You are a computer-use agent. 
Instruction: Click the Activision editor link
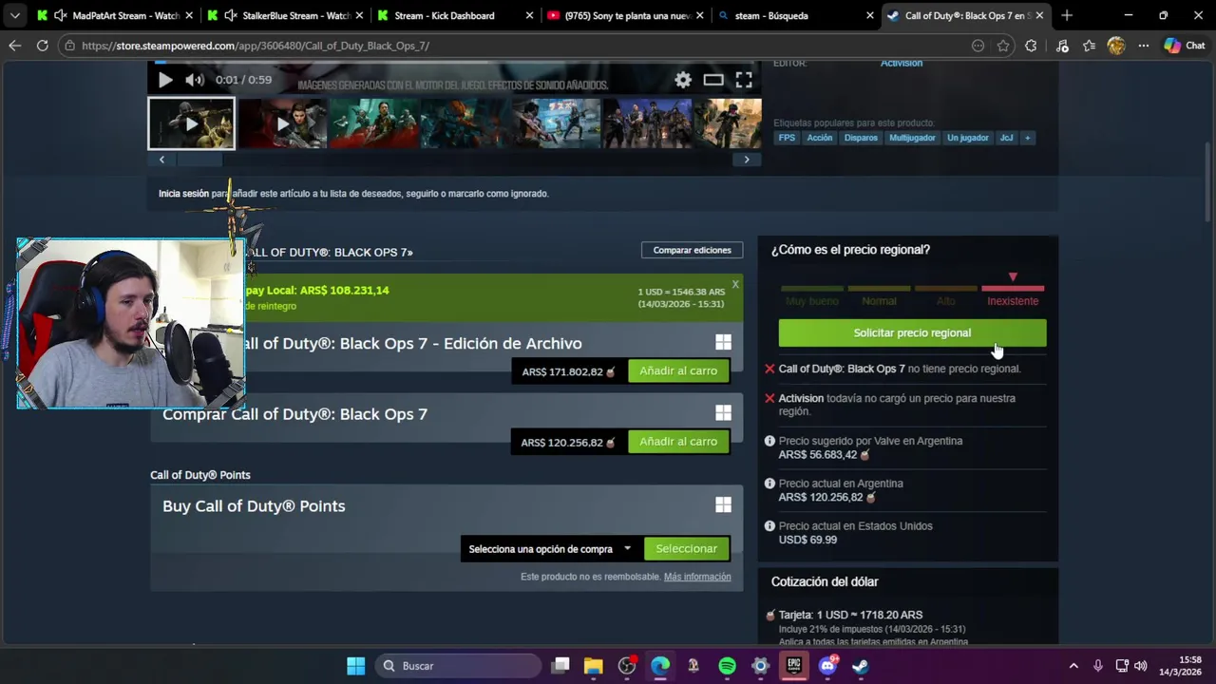coord(901,63)
